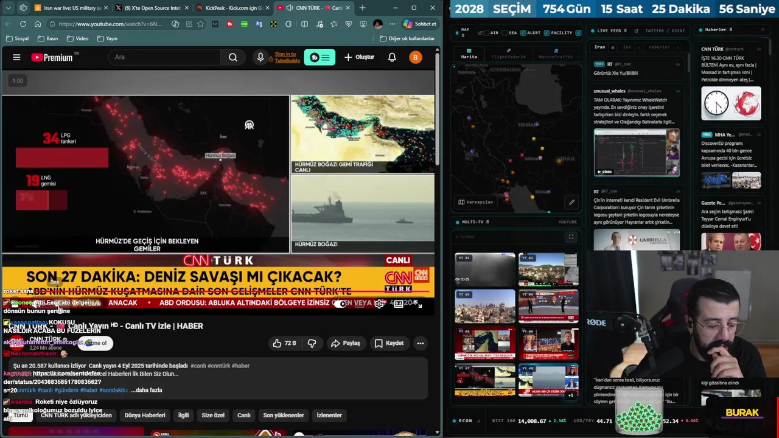This screenshot has width=779, height=438.
Task: Open a new browser tab
Action: [x=363, y=8]
